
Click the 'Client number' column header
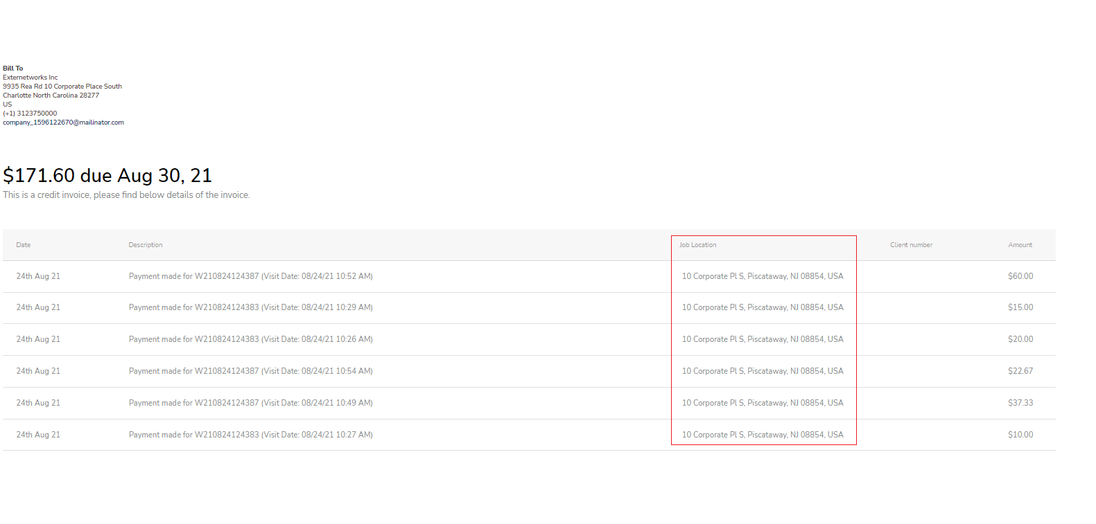(x=912, y=245)
